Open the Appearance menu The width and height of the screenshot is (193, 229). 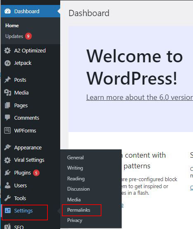coord(28,148)
